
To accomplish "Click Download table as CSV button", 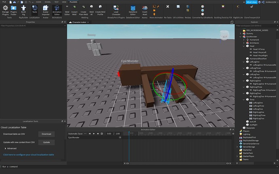I will click(x=46, y=134).
